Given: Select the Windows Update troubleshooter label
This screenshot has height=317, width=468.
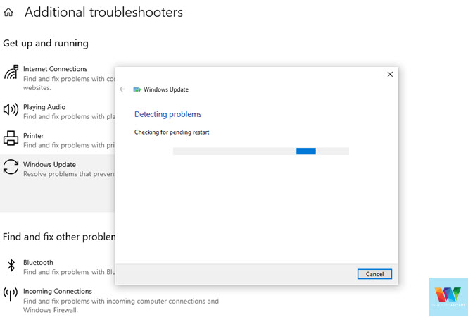Looking at the screenshot, I should pos(49,165).
